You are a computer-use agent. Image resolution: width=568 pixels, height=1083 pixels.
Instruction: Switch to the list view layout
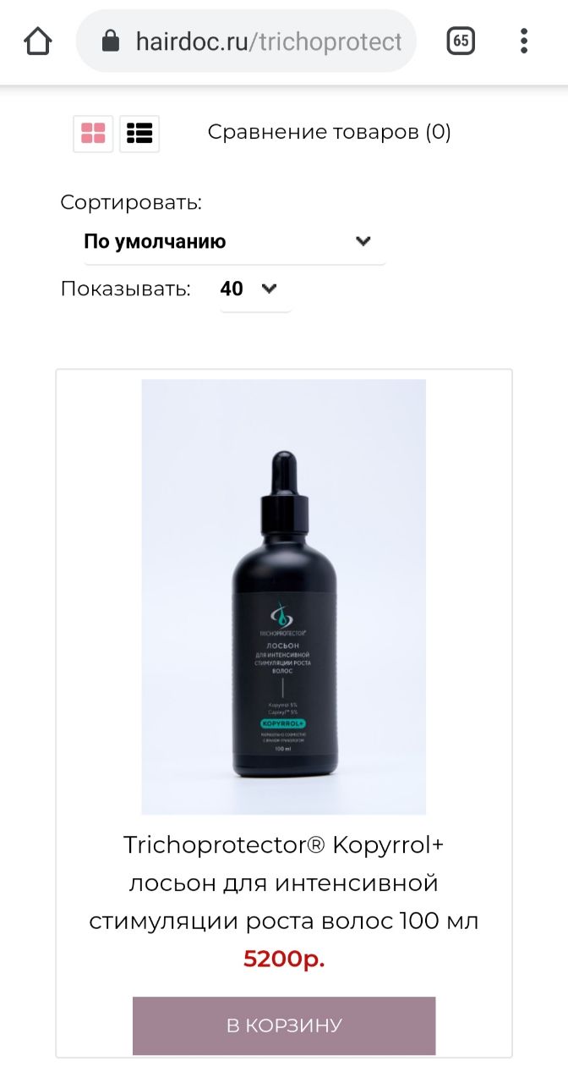(139, 133)
